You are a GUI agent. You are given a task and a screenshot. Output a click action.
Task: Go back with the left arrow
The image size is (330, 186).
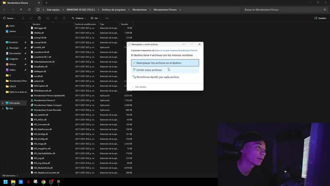point(5,10)
